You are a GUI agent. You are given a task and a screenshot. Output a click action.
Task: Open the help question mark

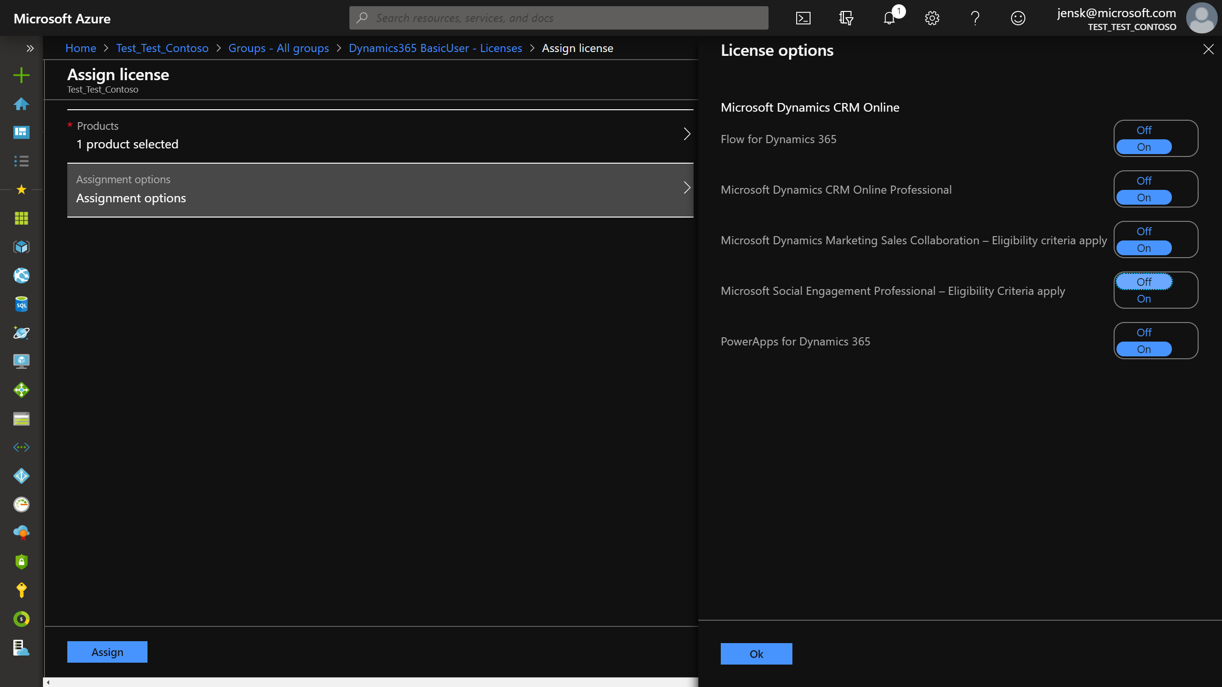[975, 18]
